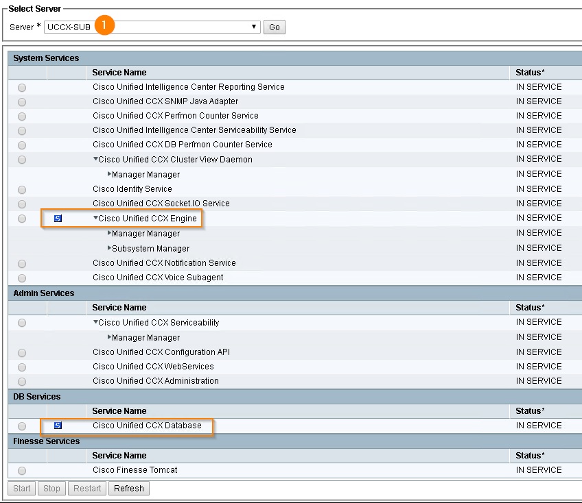Collapse the CCX Cluster View Daemon tree

(x=95, y=159)
